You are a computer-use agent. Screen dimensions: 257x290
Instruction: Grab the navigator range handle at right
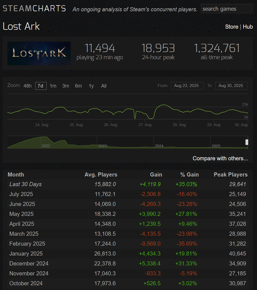coord(247,142)
